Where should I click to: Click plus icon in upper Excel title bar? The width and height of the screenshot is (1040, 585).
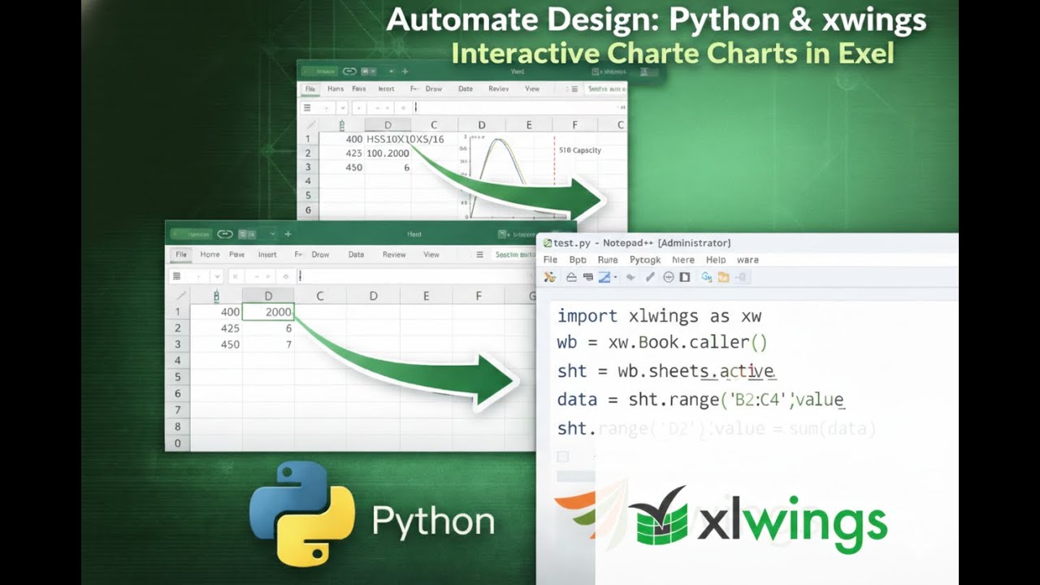[405, 71]
